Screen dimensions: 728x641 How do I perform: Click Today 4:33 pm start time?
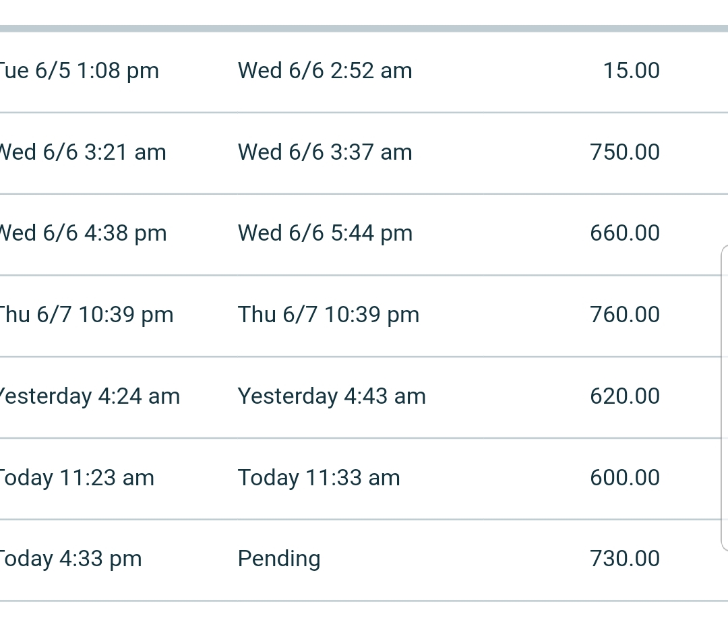tap(70, 559)
